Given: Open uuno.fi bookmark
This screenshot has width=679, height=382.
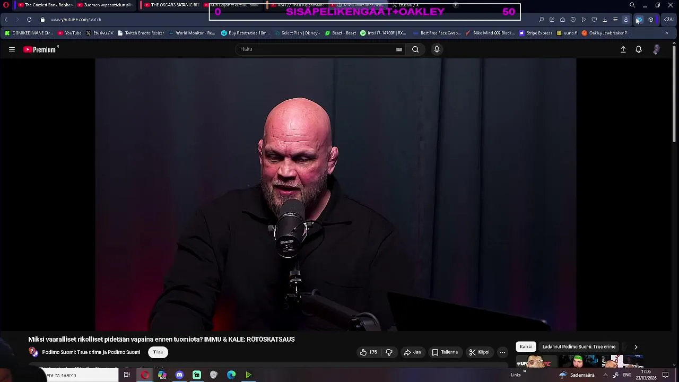Looking at the screenshot, I should coord(567,33).
